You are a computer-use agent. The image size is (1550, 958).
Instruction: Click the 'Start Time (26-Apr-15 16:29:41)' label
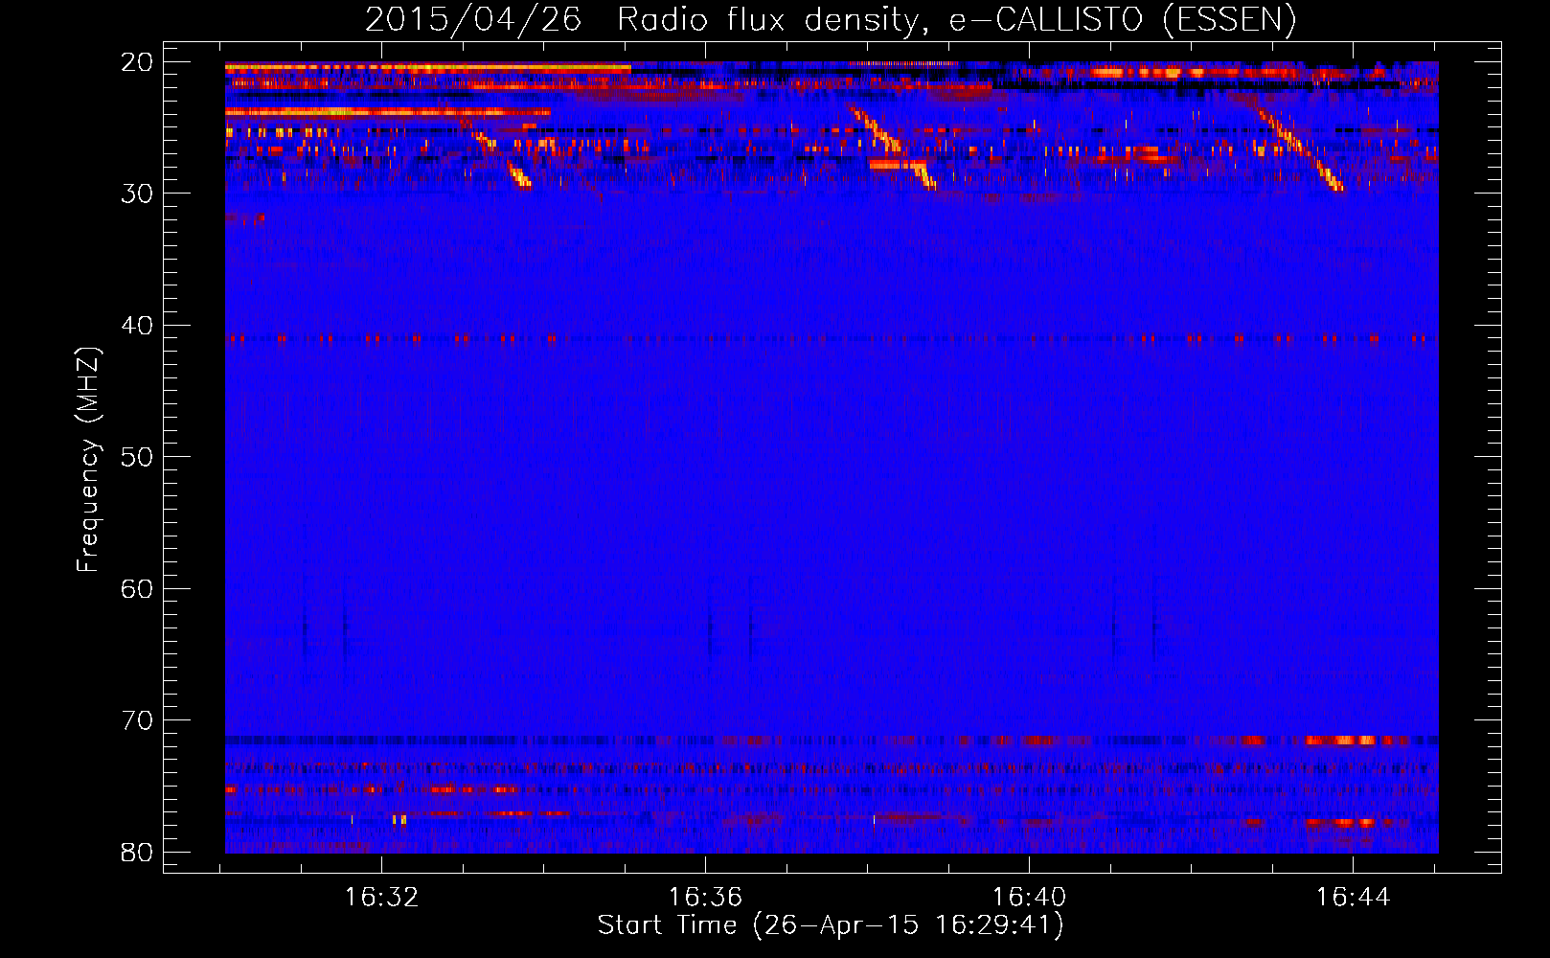tap(831, 925)
